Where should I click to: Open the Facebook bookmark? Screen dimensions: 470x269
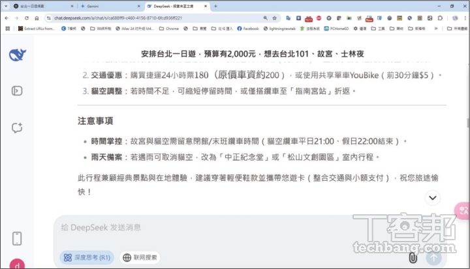[x=248, y=29]
